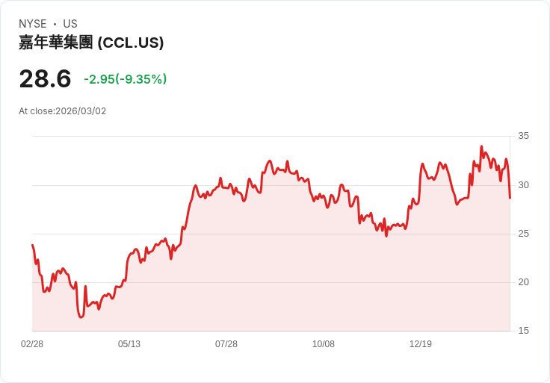Click the NYSE exchange label
This screenshot has width=550, height=383.
pos(33,24)
